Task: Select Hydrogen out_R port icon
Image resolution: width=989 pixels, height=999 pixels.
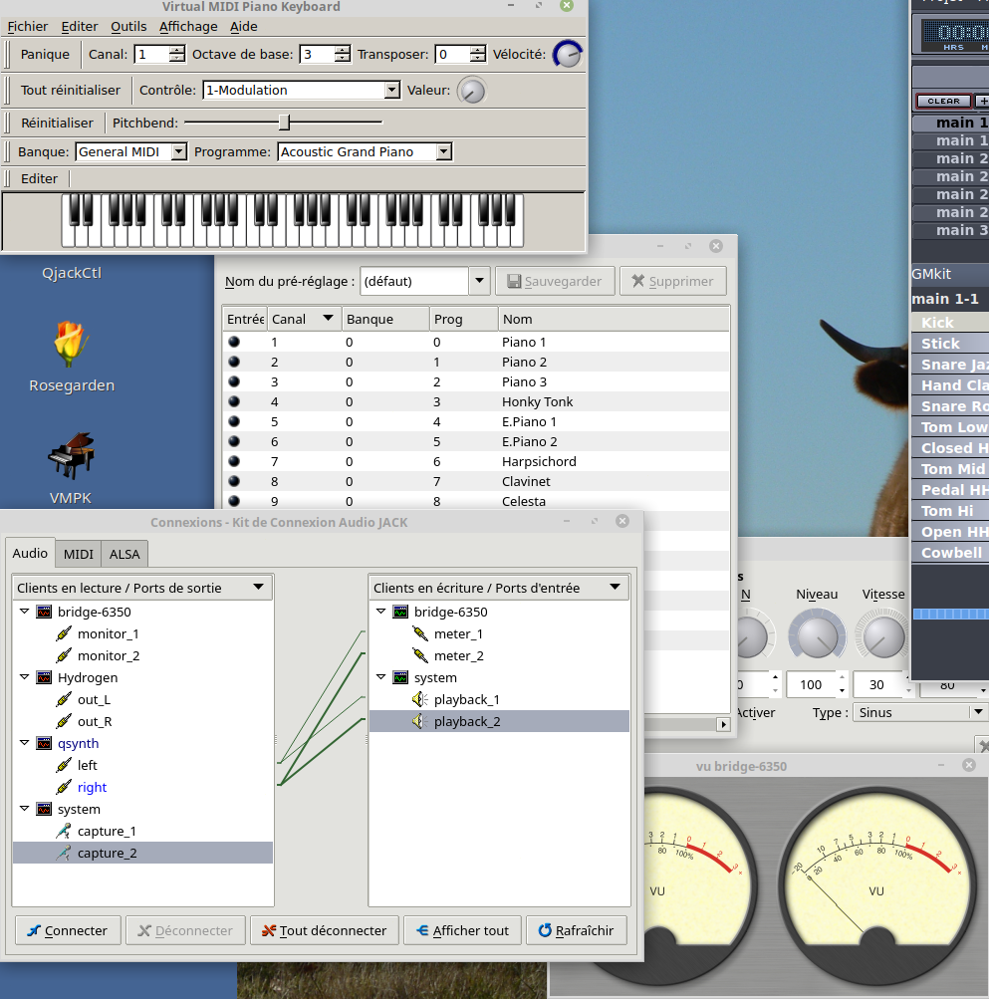Action: tap(64, 721)
